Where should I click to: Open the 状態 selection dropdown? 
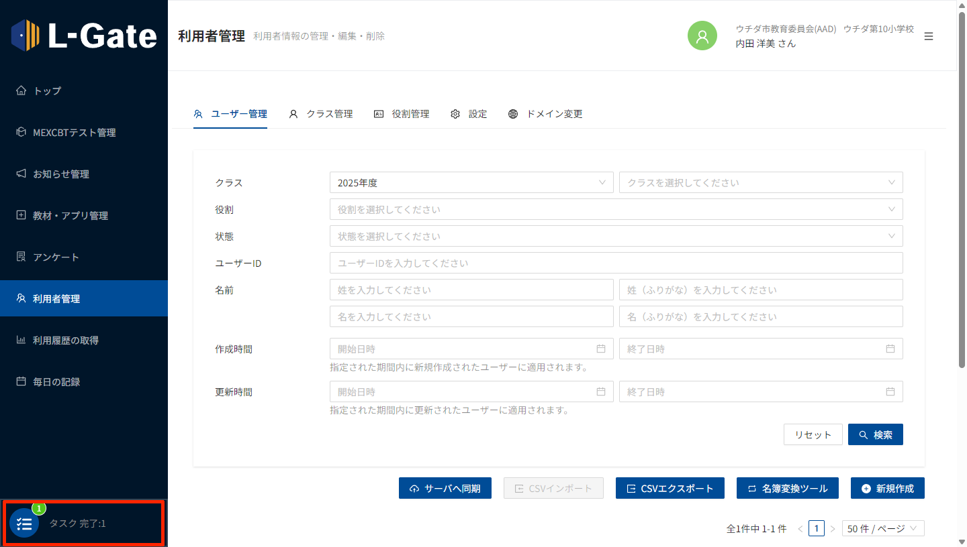(x=616, y=236)
